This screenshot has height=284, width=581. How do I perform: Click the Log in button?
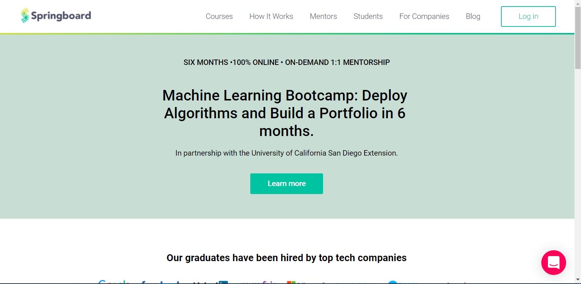point(528,16)
